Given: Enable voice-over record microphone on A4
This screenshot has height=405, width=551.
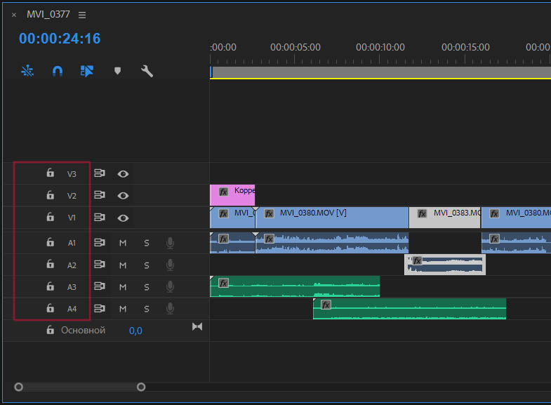Looking at the screenshot, I should tap(170, 308).
